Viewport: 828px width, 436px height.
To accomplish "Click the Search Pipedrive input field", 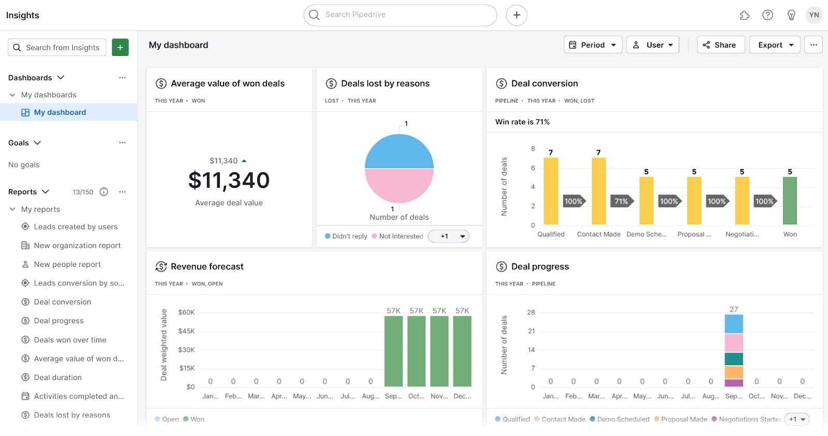I will click(400, 15).
